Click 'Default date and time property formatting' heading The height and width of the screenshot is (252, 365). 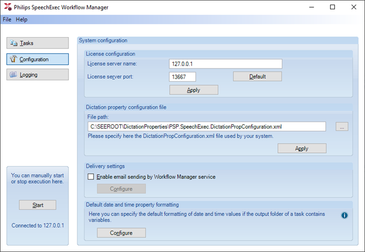[x=133, y=205]
